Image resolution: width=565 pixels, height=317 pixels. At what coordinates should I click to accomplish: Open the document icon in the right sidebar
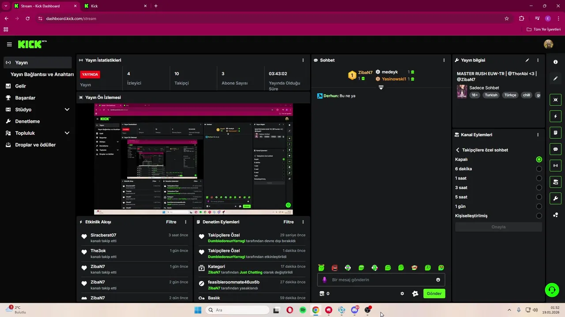point(555,133)
